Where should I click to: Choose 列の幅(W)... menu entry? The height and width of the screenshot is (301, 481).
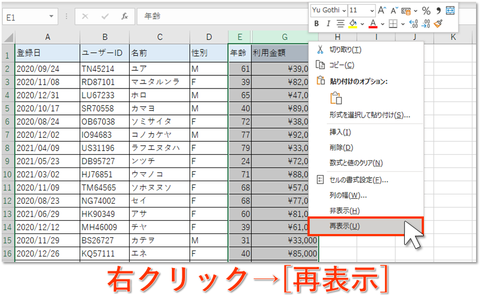[366, 196]
